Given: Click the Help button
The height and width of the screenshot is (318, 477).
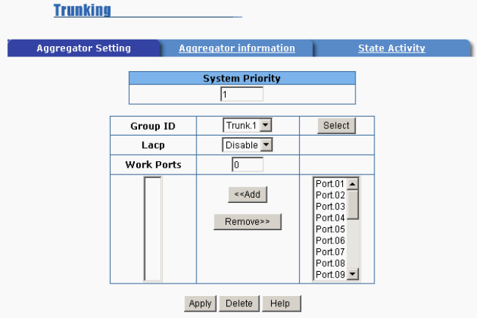Looking at the screenshot, I should click(281, 303).
